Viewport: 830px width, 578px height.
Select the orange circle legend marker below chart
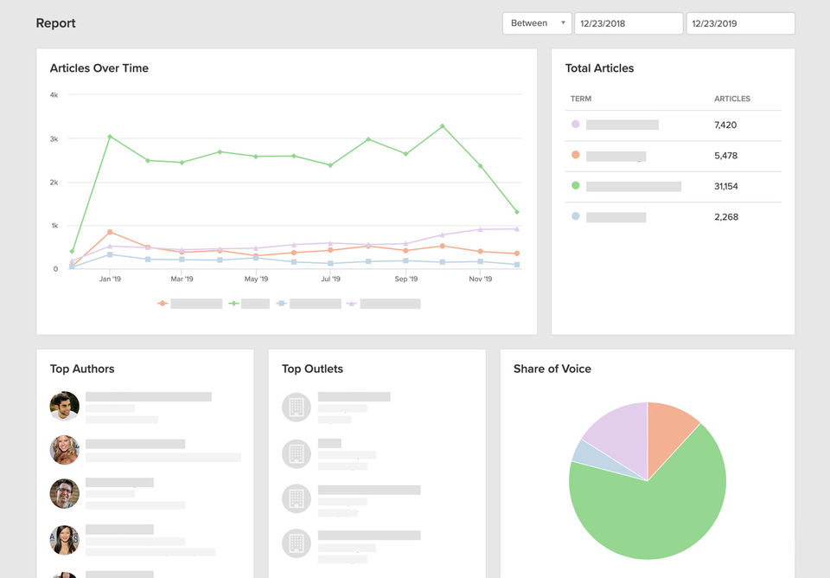tap(163, 304)
